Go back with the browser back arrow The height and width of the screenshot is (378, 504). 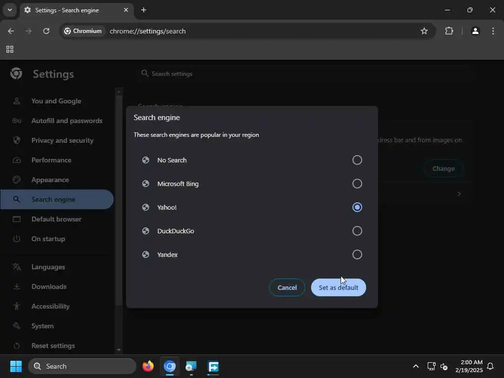(x=11, y=31)
